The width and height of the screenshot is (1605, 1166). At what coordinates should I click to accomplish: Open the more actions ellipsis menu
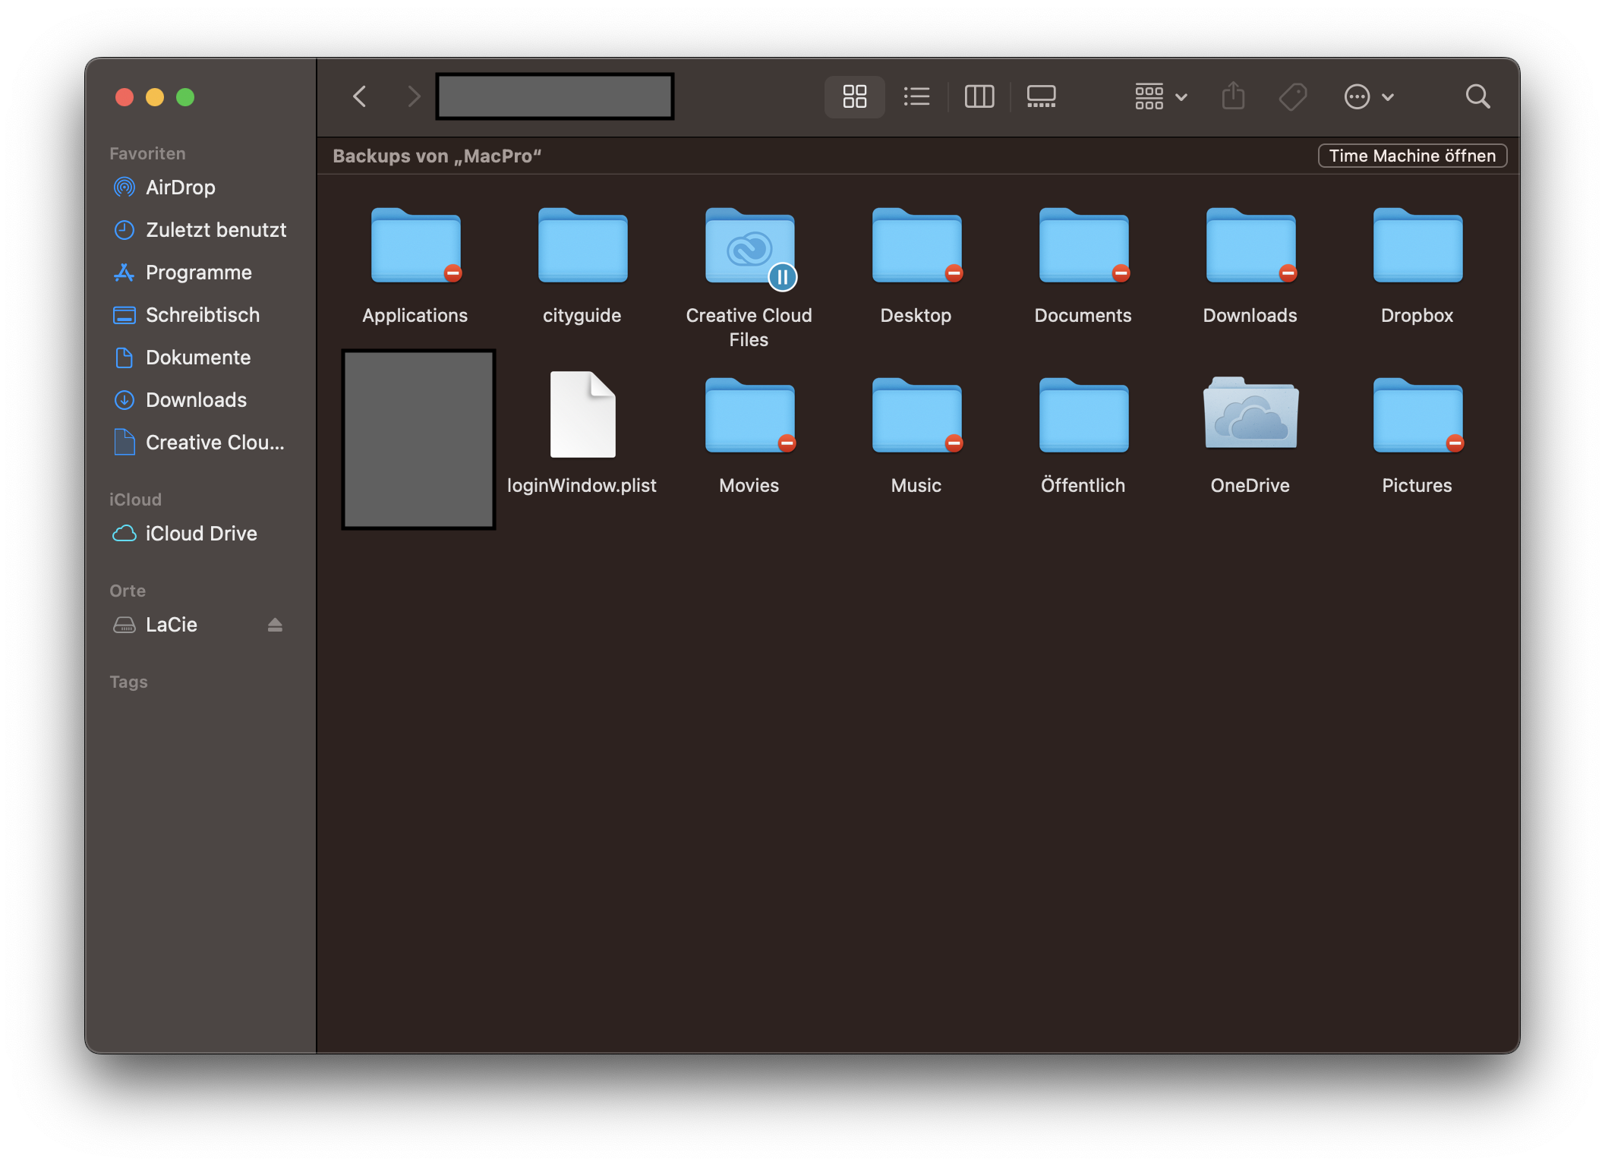coord(1368,96)
